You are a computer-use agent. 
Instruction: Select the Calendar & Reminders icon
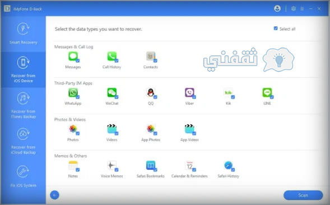(x=189, y=165)
